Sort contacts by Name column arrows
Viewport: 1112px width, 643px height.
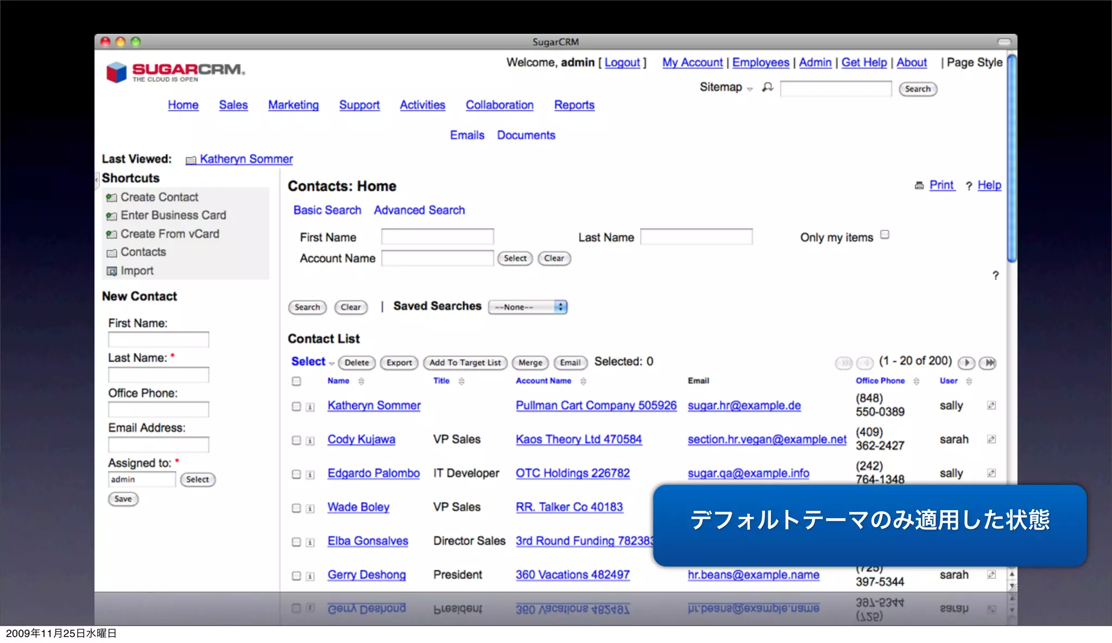(x=361, y=381)
